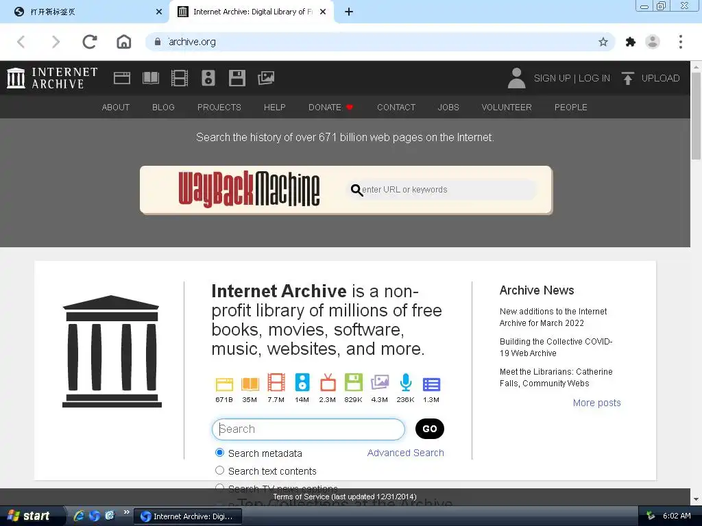Click the main Archive Search input field
The image size is (702, 526).
308,429
